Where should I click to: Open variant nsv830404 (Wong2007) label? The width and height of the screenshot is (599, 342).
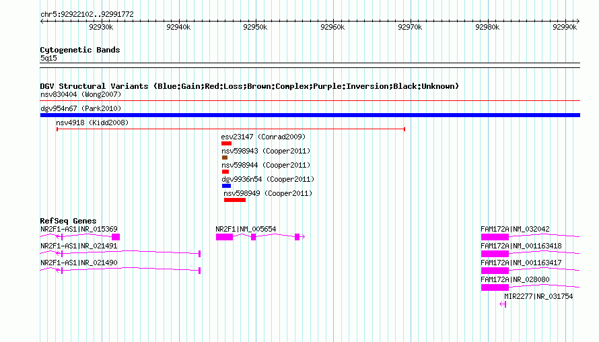[x=81, y=94]
